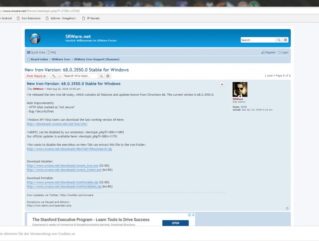Viewport: 319px width, 241px height.
Task: Click the SRWare avatar image
Action: 240,89
